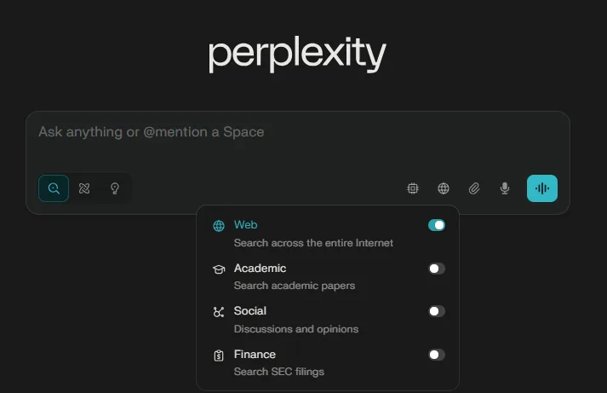Choose the Social menu entry
607x393 pixels.
point(250,311)
